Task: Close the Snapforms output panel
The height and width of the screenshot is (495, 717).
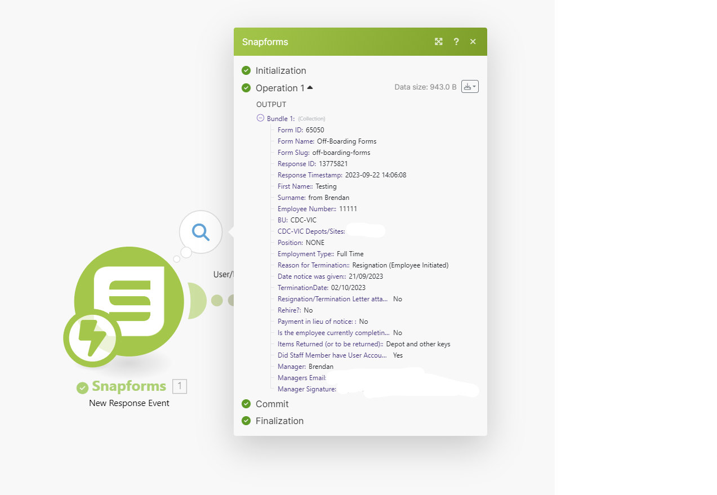Action: [473, 42]
